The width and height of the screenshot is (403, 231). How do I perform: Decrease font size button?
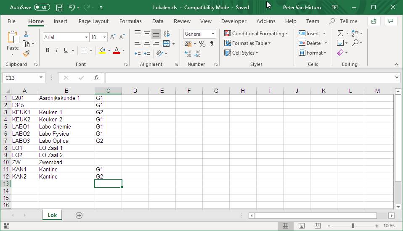click(122, 37)
